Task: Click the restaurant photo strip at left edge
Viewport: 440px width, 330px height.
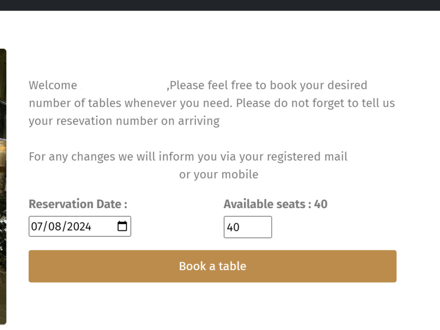Action: pyautogui.click(x=3, y=187)
